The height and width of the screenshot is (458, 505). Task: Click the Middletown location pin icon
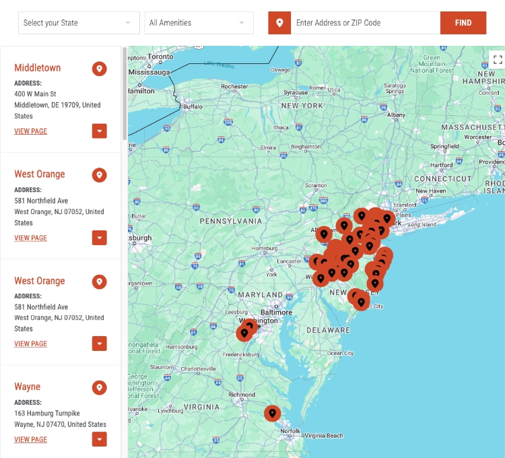100,69
